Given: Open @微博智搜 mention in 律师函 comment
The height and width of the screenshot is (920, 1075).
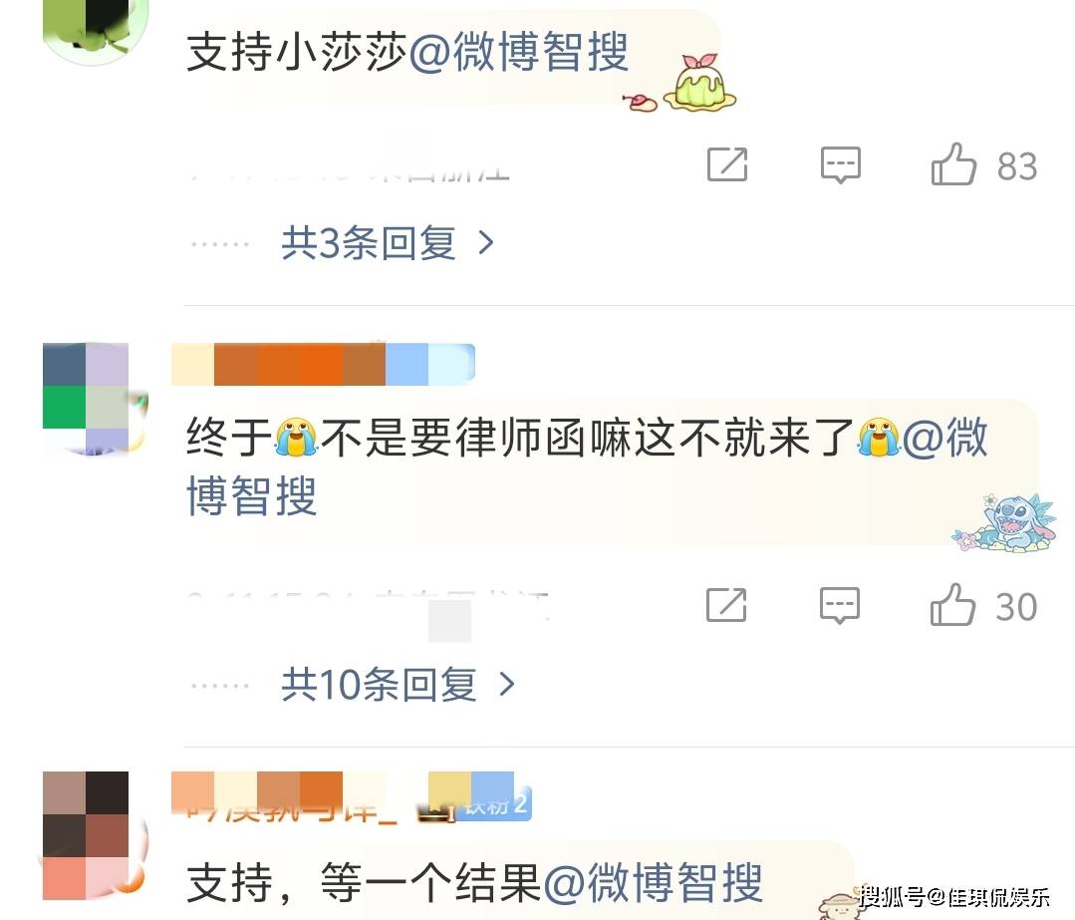Looking at the screenshot, I should point(588,466).
